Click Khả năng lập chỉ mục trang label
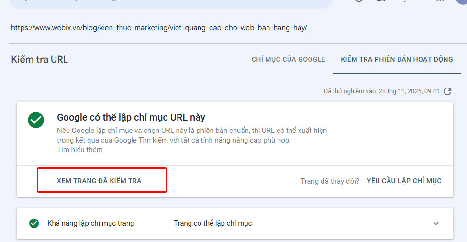 point(90,223)
